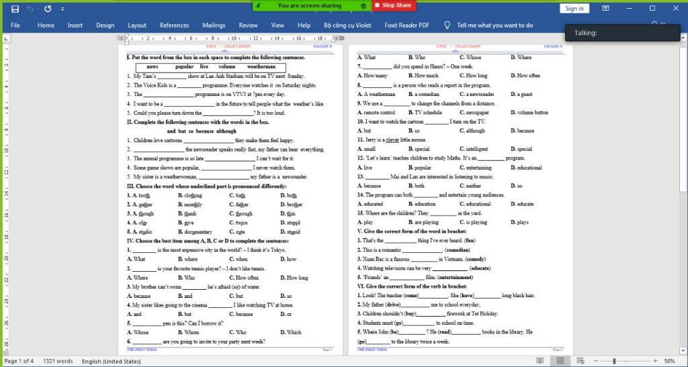Click the 'Talking:' overlay panel
This screenshot has height=367, width=688.
pos(622,33)
